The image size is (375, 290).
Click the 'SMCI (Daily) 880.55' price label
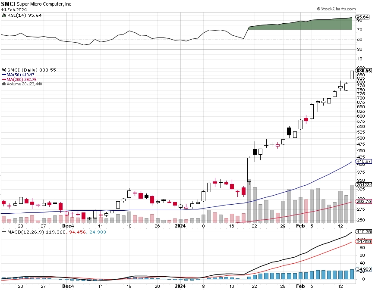pyautogui.click(x=32, y=70)
